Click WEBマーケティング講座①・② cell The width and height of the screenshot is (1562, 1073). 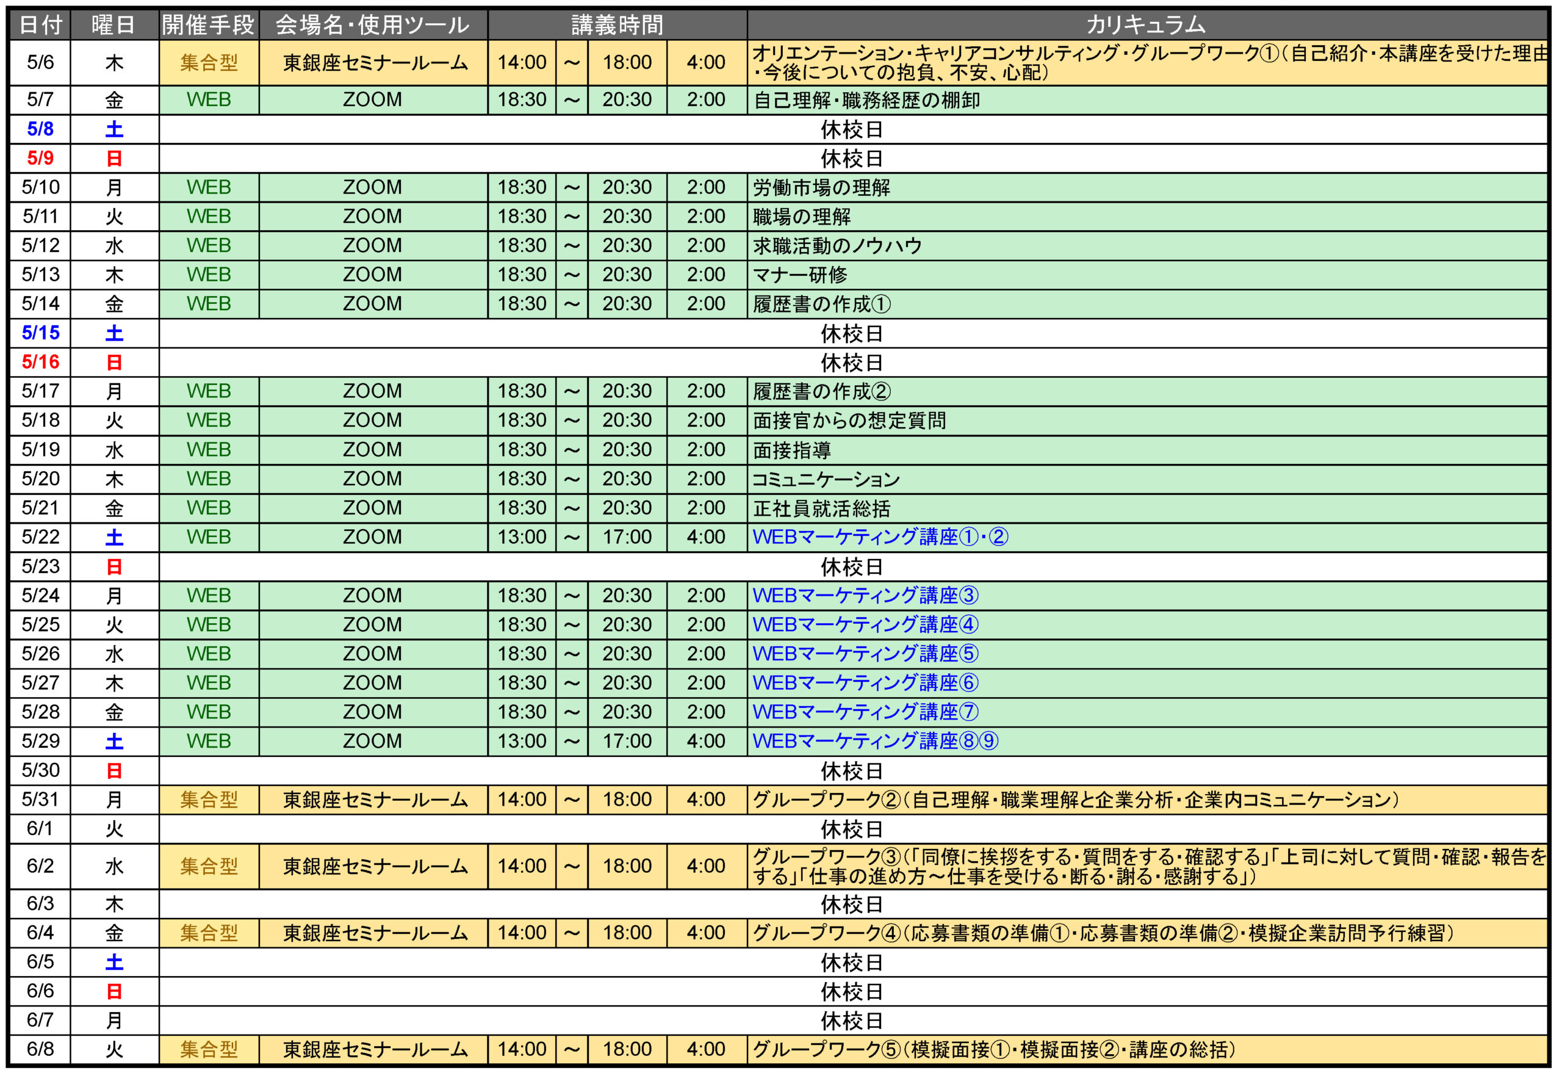pos(1146,537)
